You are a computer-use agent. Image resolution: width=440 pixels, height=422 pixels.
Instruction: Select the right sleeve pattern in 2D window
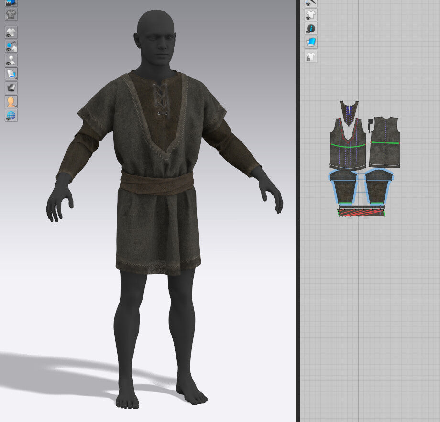378,186
